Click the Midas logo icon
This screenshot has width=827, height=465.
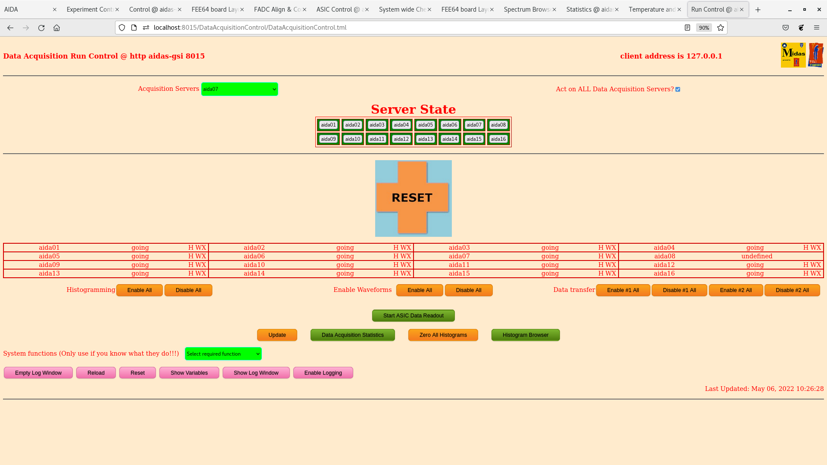tap(793, 55)
